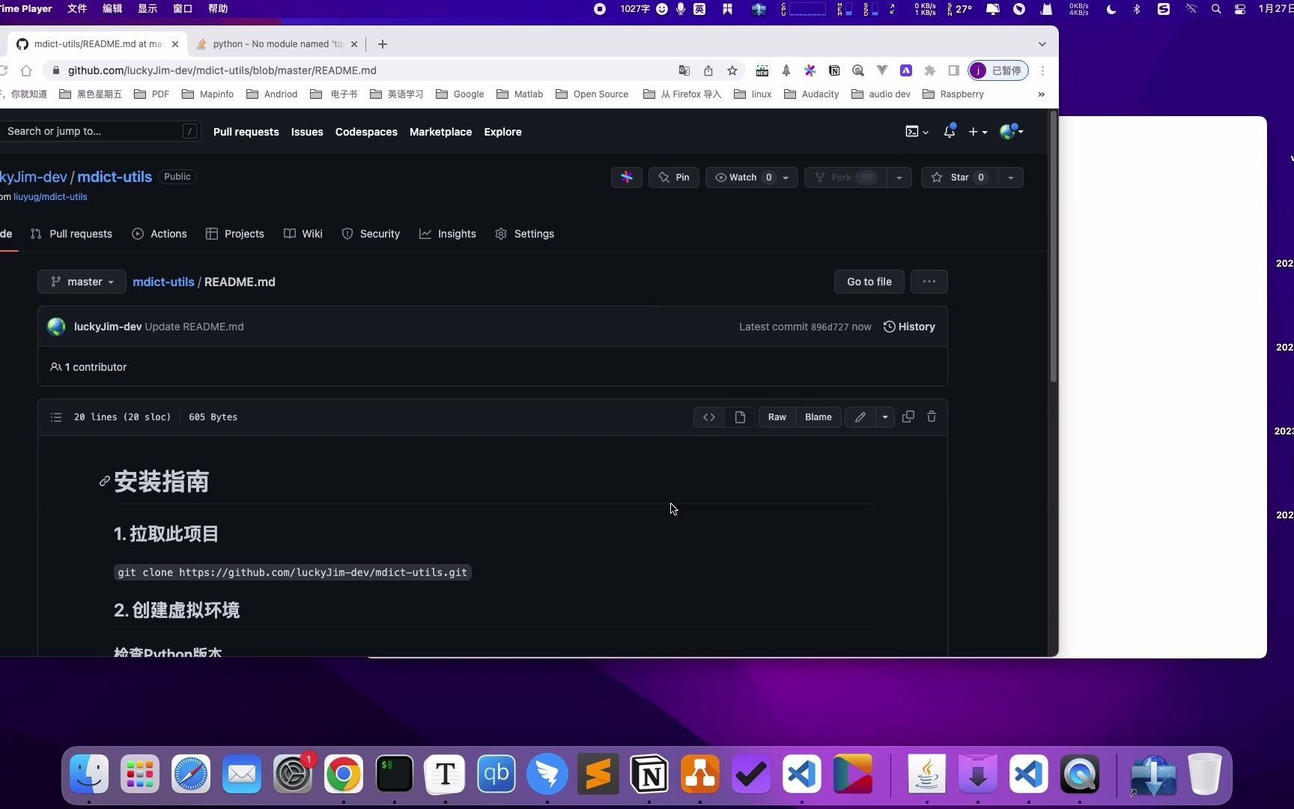Image resolution: width=1294 pixels, height=809 pixels.
Task: Open the Pull requests repo tab
Action: [x=71, y=234]
